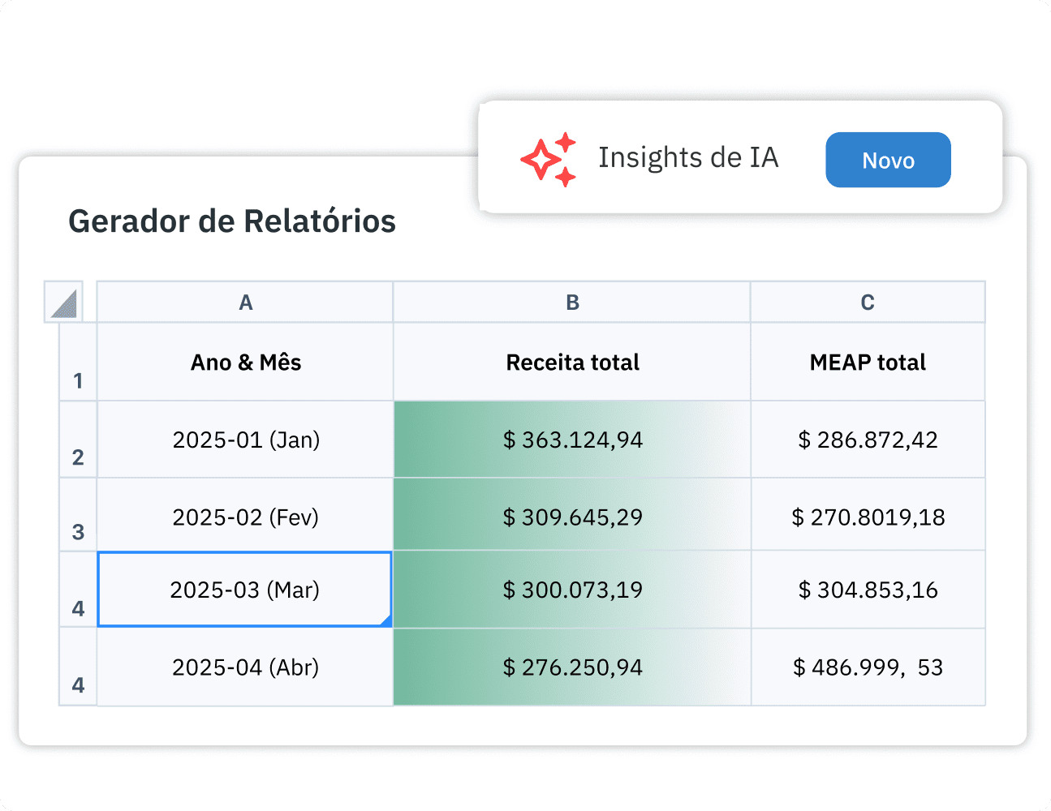Select the cell containing 2025-01 (Jan)
This screenshot has height=811, width=1051.
[x=245, y=440]
